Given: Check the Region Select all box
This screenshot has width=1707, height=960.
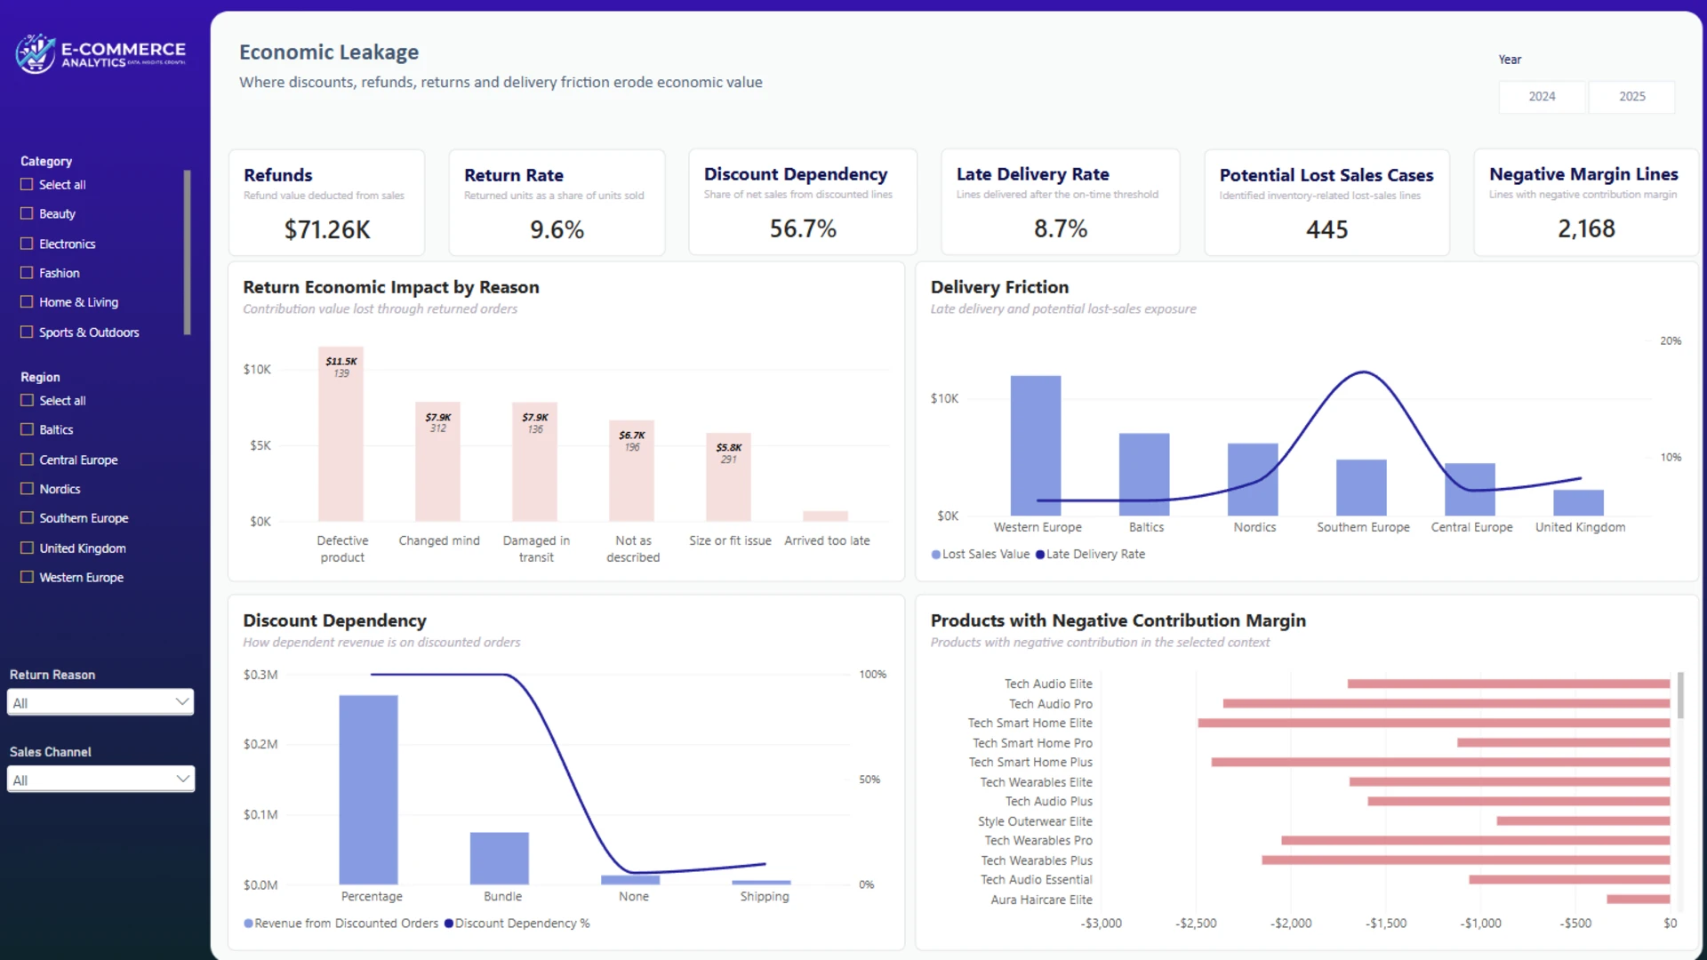Looking at the screenshot, I should coord(27,400).
